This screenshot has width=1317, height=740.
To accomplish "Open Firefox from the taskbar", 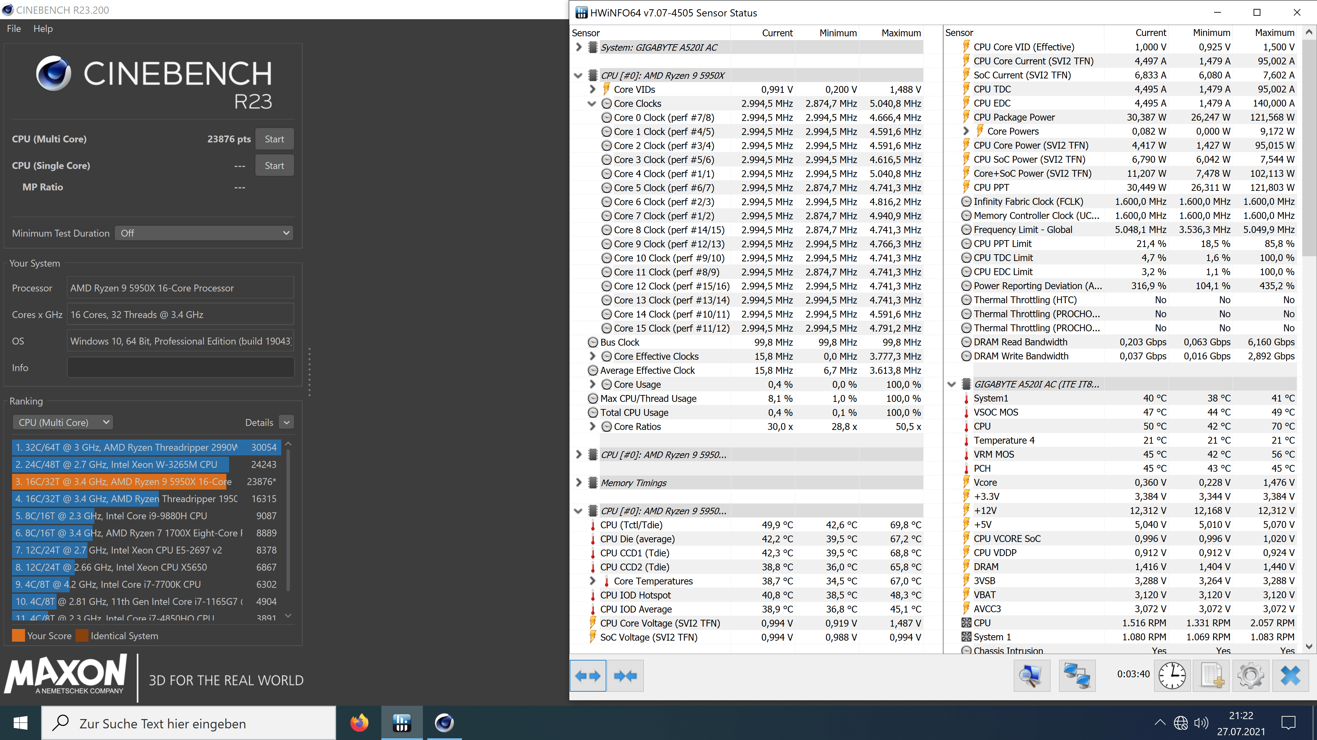I will tap(359, 723).
